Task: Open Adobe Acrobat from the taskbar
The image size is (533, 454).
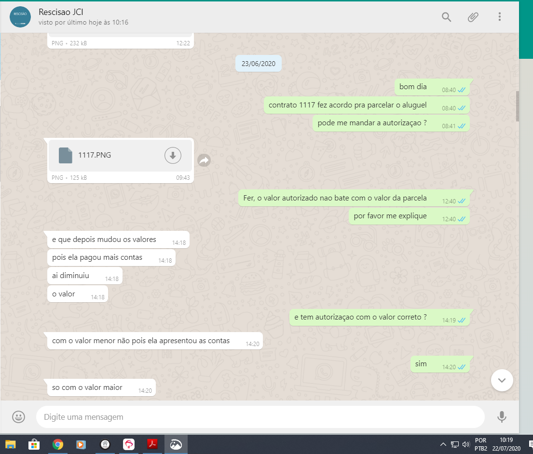Action: [152, 444]
